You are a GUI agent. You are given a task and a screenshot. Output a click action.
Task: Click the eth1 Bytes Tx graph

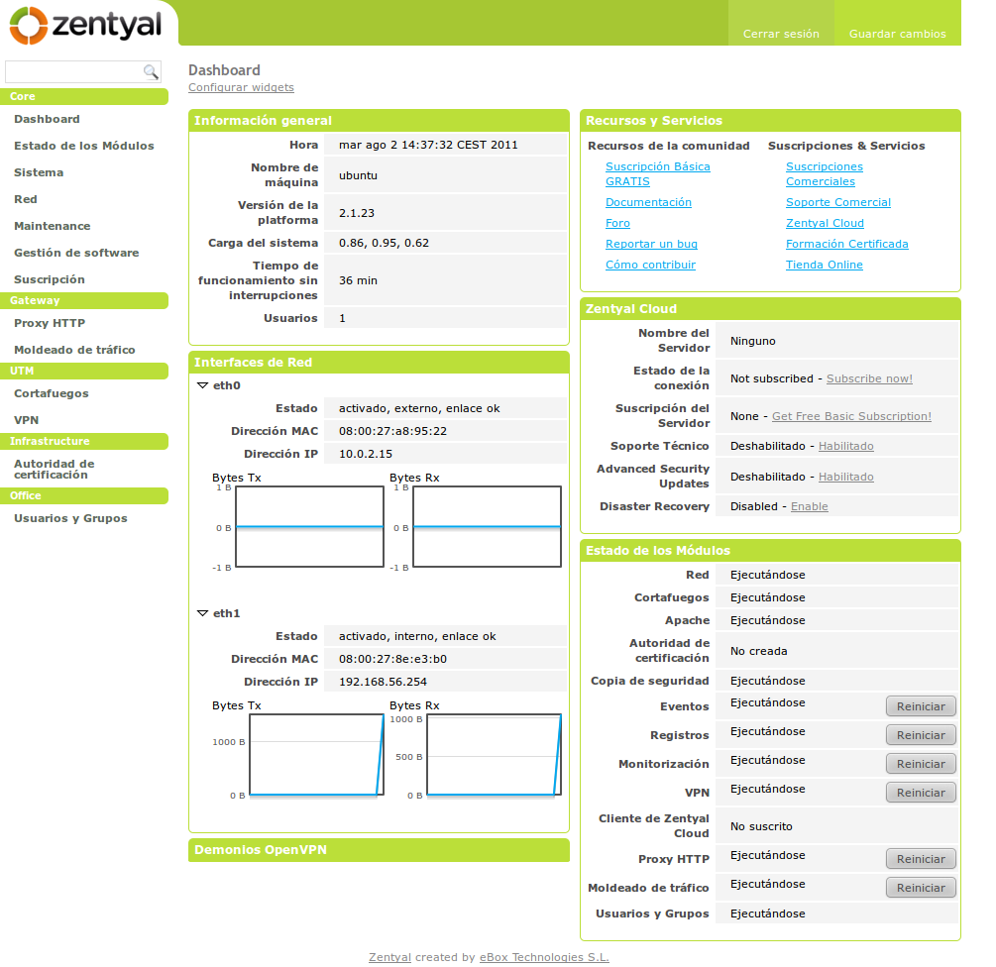tap(316, 754)
